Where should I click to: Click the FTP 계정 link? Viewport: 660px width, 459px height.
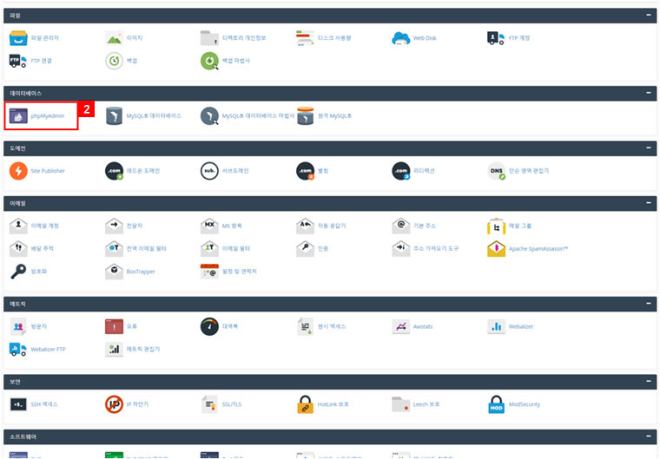tap(519, 38)
